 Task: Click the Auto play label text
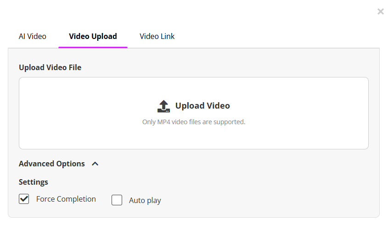pyautogui.click(x=145, y=200)
